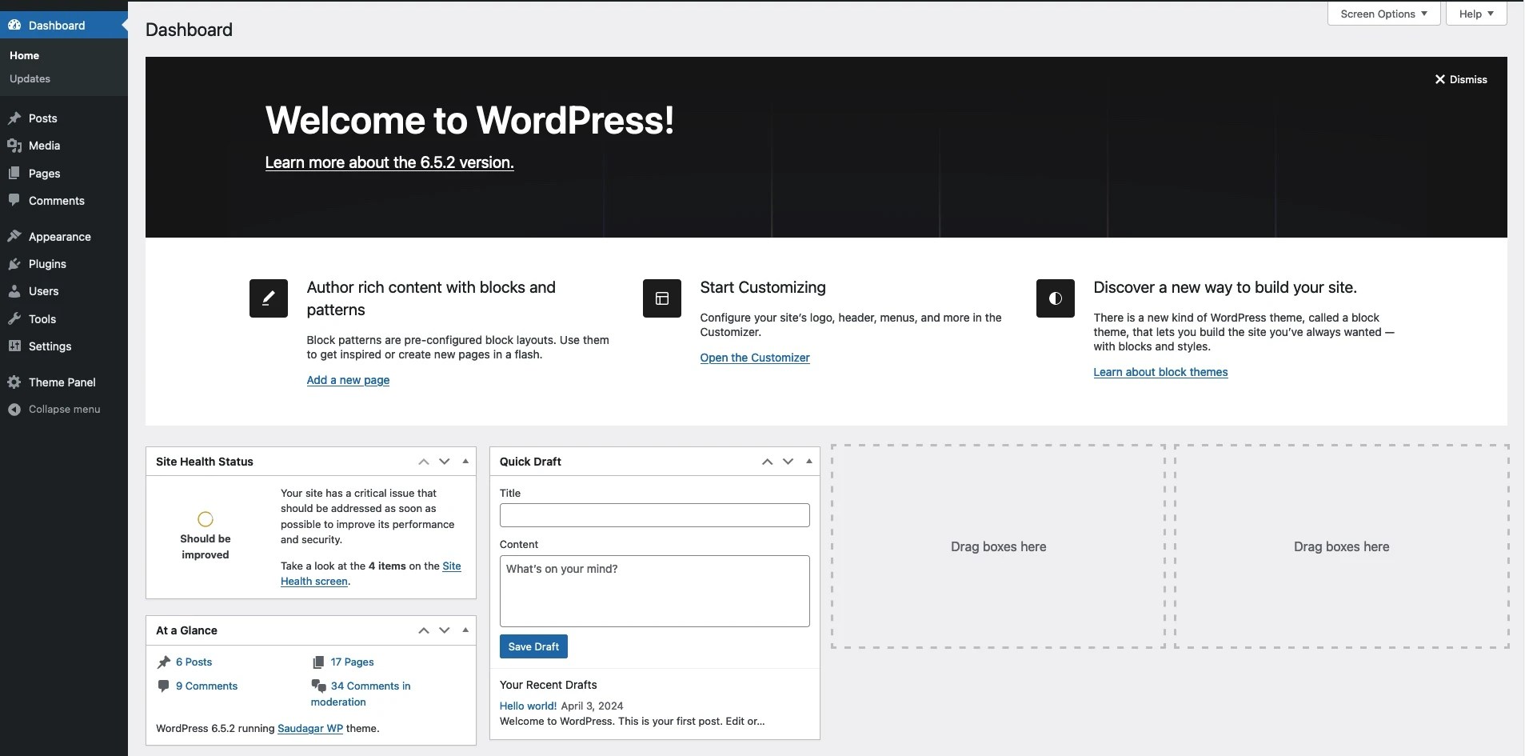Open Pages from the admin menu
This screenshot has height=756, width=1525.
(x=45, y=174)
